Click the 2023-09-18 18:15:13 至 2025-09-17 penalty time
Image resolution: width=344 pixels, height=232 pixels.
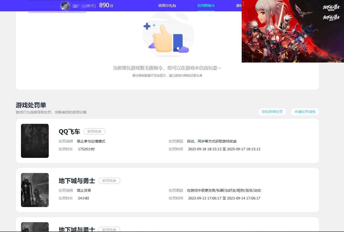[224, 149]
